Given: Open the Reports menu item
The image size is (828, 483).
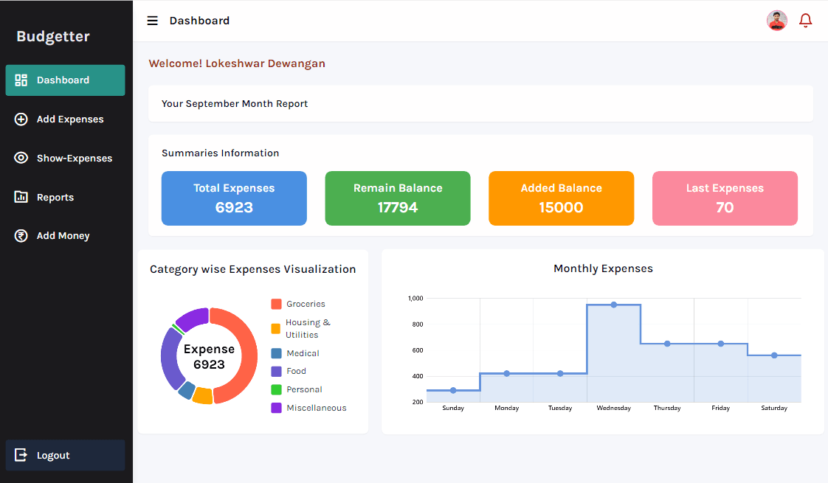Looking at the screenshot, I should [x=55, y=197].
